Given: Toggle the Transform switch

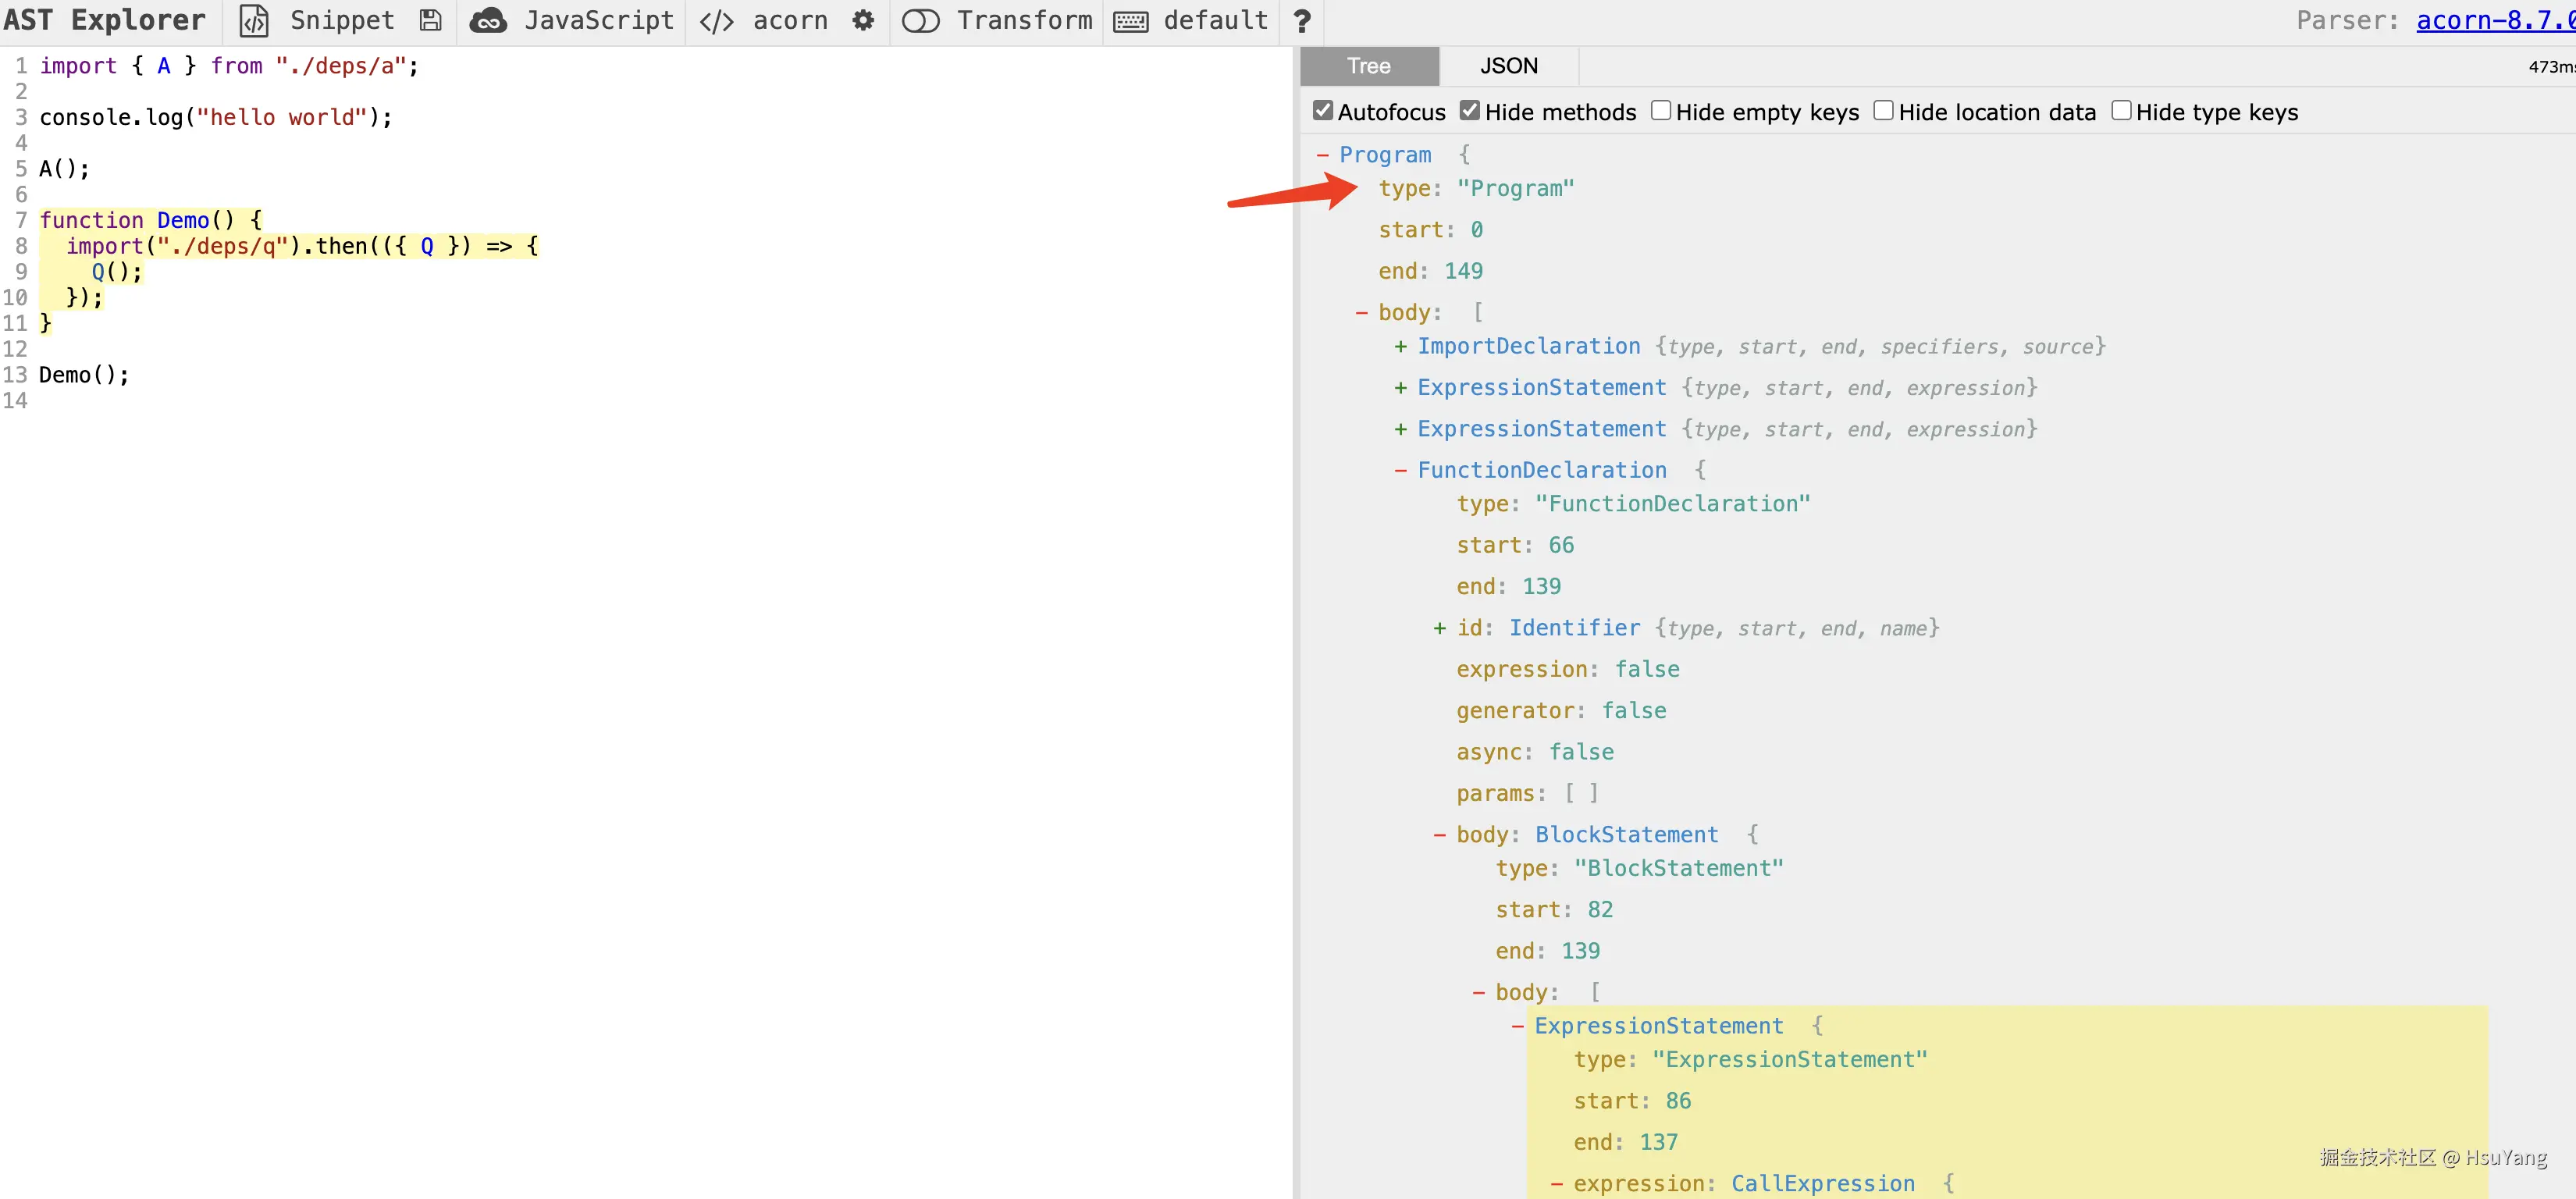Looking at the screenshot, I should (x=920, y=21).
